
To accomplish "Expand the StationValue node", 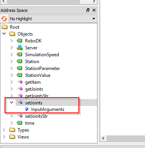I will (12, 75).
